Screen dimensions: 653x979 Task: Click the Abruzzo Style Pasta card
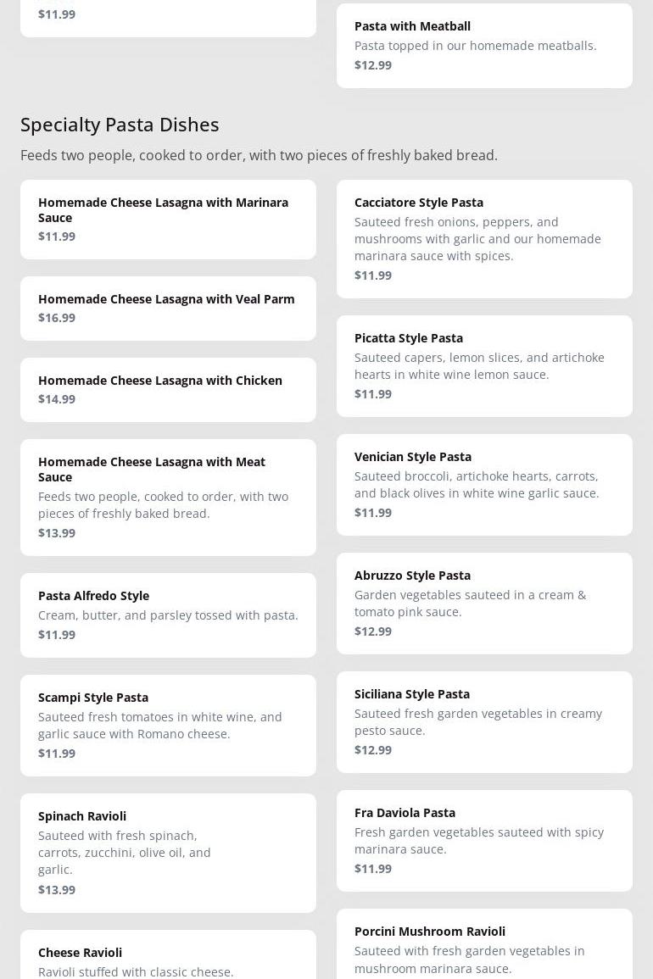tap(484, 603)
